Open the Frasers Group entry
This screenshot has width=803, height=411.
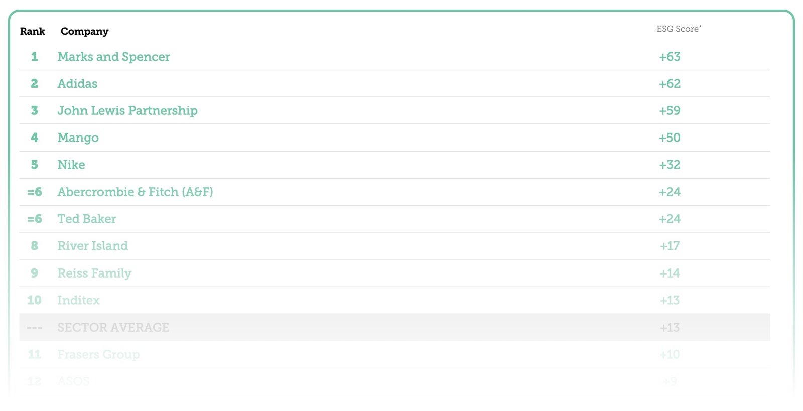[x=98, y=355]
